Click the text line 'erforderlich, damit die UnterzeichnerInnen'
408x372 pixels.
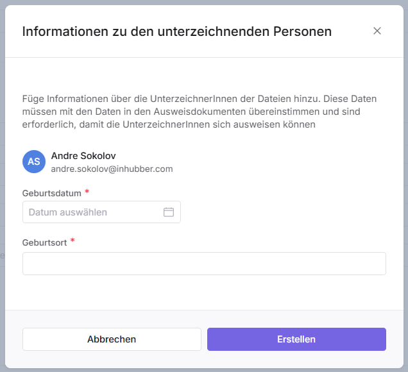pos(169,124)
